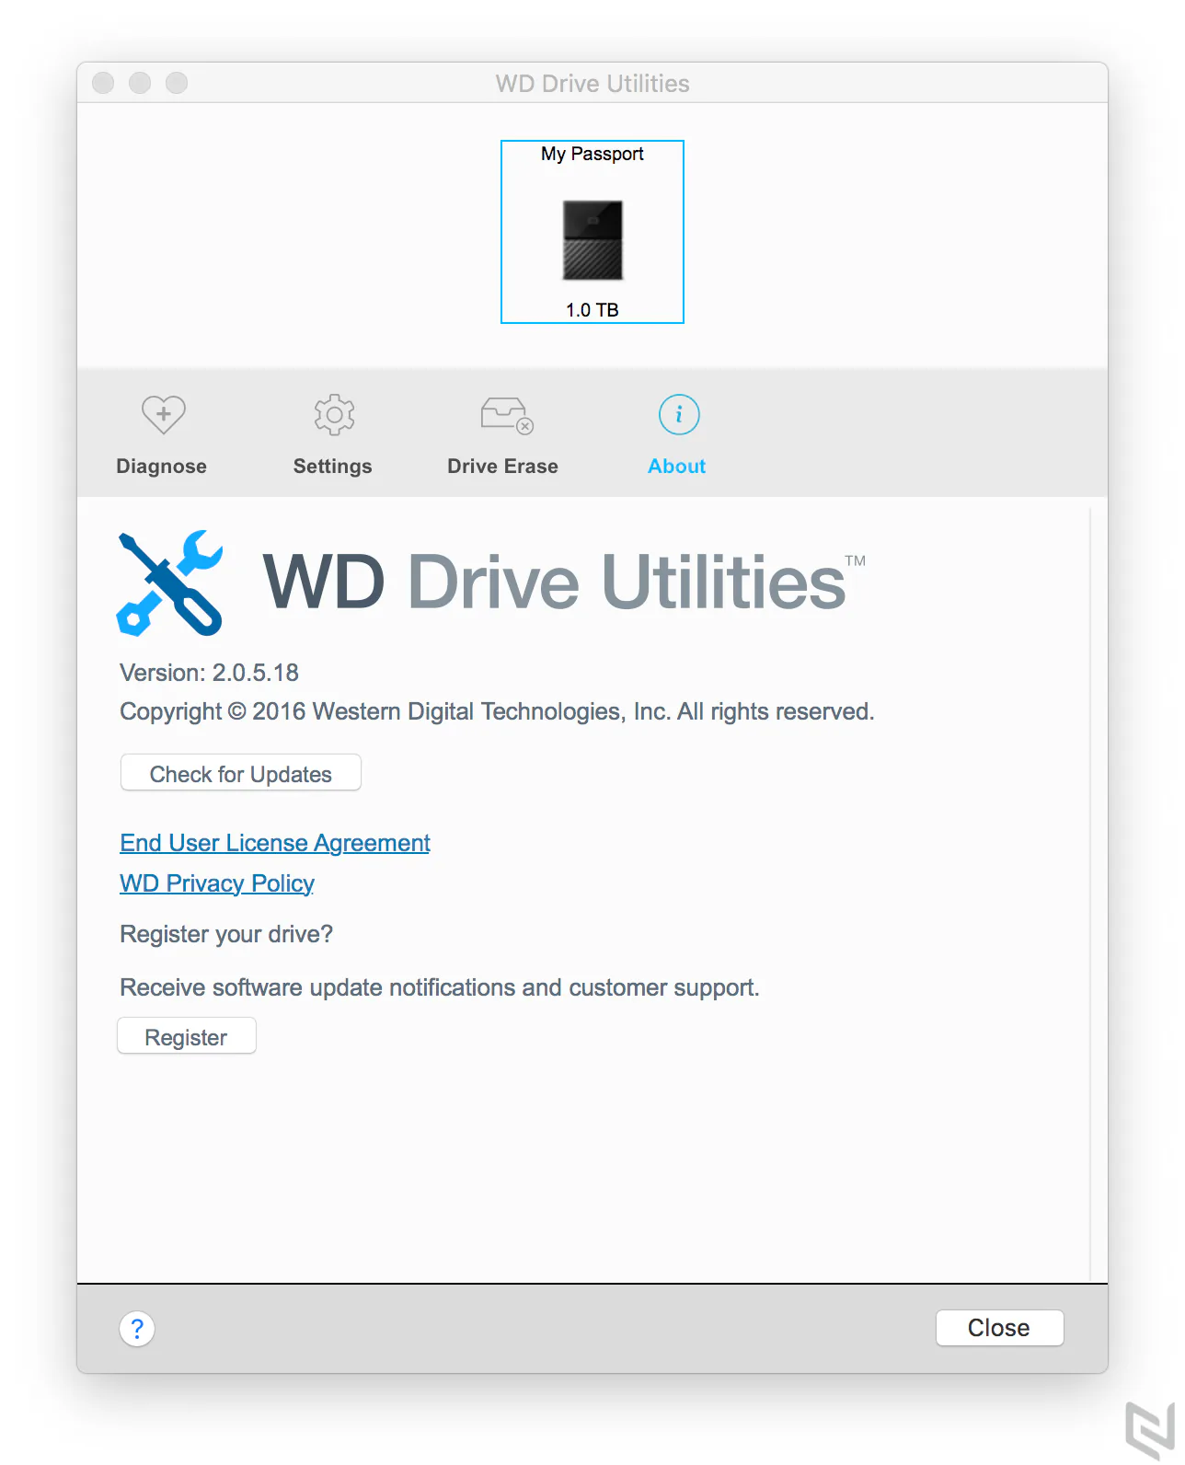Switch to the About tab label
1185x1465 pixels.
click(x=677, y=467)
